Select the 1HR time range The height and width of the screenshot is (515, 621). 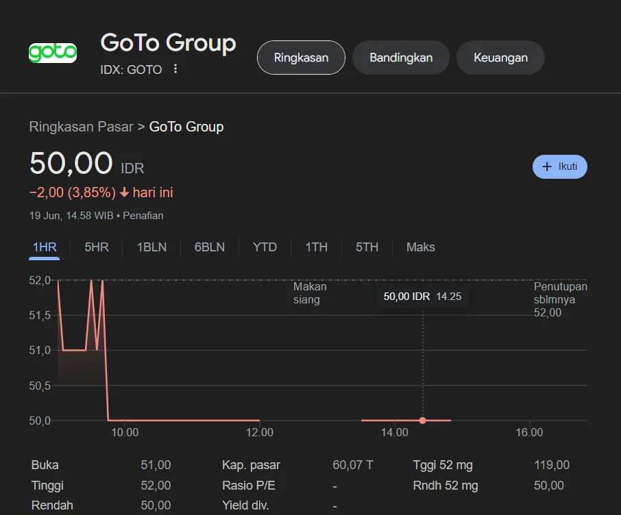45,247
